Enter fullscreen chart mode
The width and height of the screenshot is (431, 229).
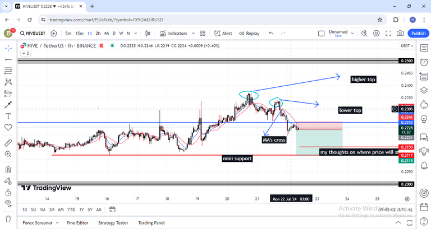pos(388,34)
